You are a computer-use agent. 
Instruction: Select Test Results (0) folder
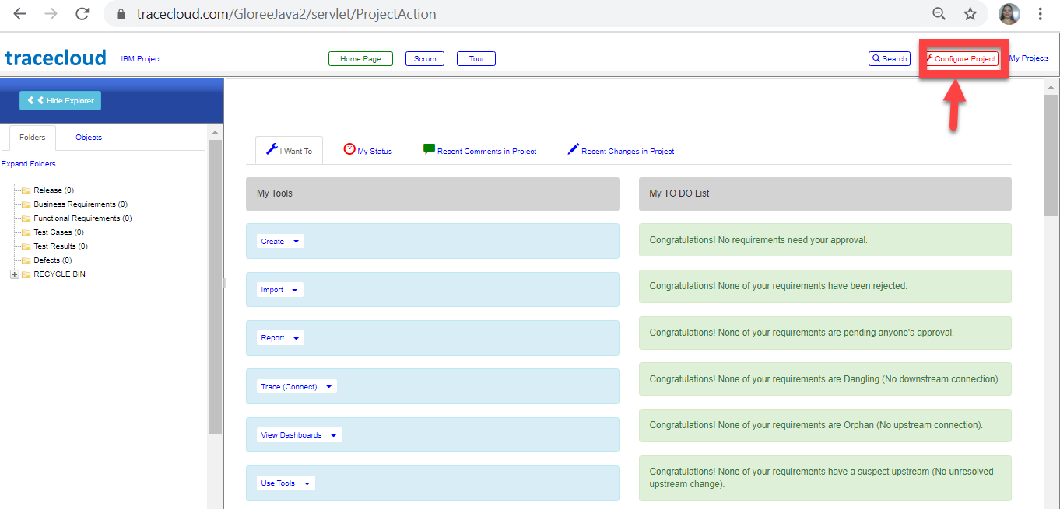[x=61, y=246]
